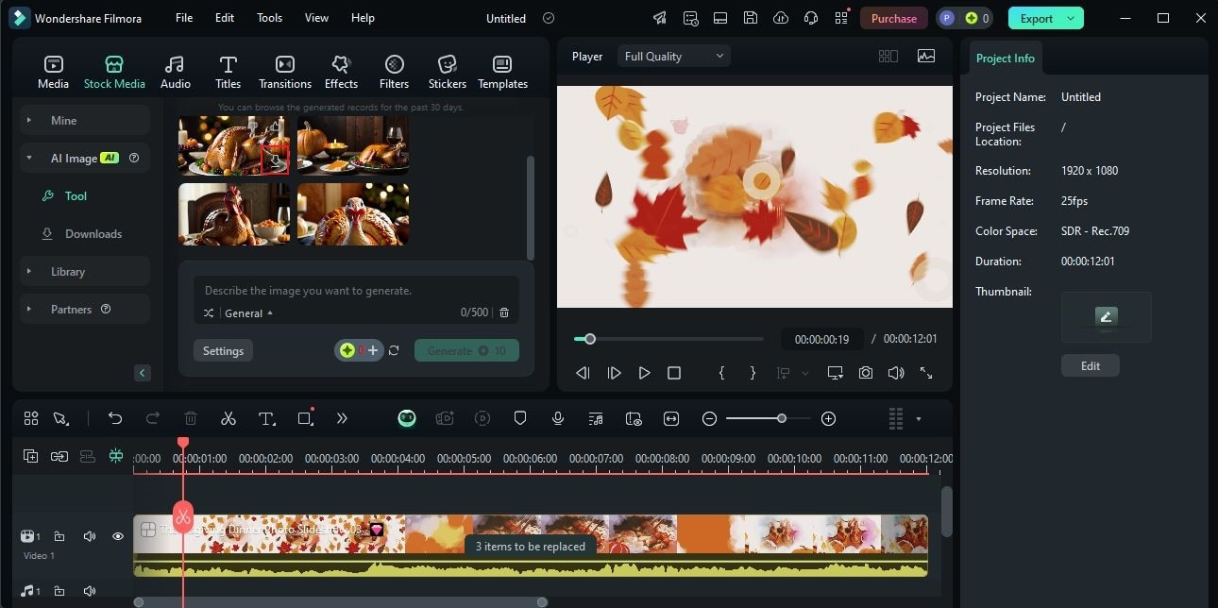Adjust player volume icon

(x=896, y=373)
